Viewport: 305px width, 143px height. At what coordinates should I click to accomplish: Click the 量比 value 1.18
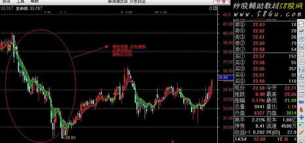point(292,107)
